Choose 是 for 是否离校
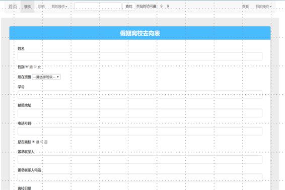 pos(33,142)
